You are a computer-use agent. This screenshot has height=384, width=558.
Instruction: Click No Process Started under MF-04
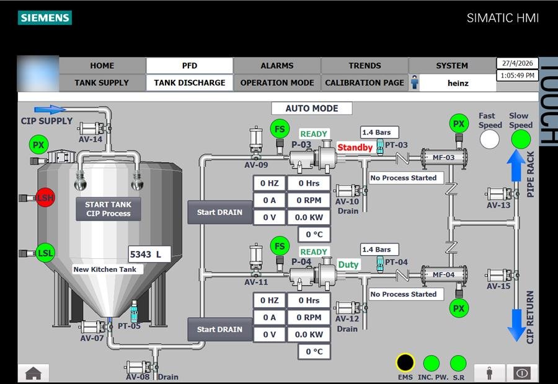click(406, 294)
